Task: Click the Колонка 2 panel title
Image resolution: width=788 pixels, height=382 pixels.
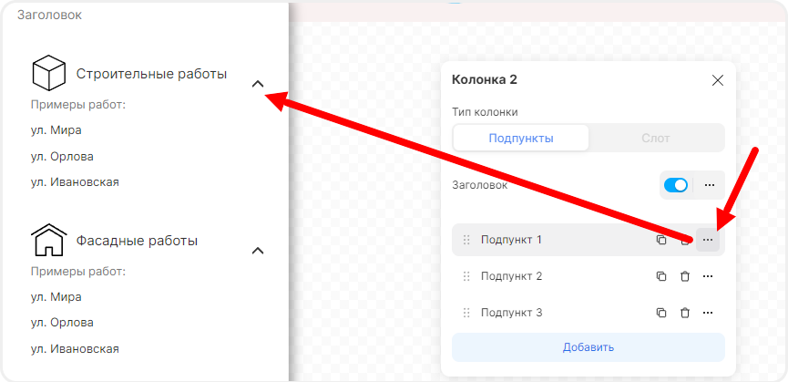Action: click(485, 79)
